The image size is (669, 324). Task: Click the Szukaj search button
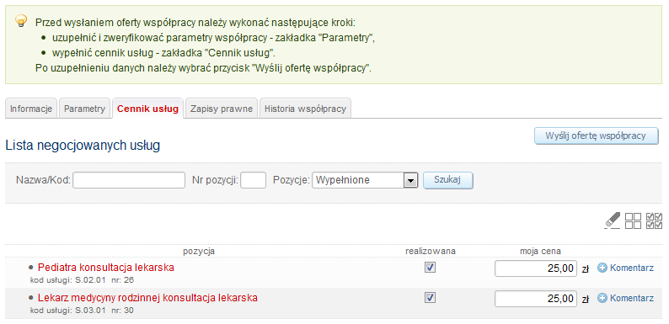click(447, 180)
